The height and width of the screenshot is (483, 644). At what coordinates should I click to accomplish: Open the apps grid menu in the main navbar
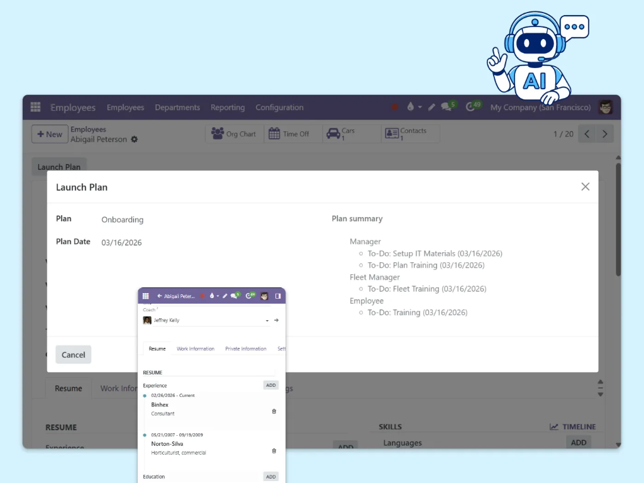[36, 108]
